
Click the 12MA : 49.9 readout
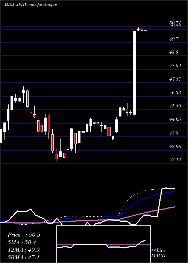click(24, 249)
